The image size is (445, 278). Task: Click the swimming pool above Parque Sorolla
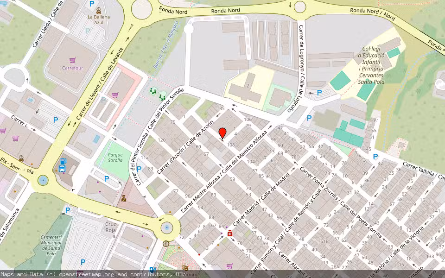(96, 139)
